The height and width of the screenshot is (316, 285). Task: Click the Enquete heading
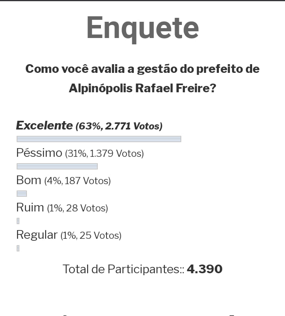pos(142,28)
